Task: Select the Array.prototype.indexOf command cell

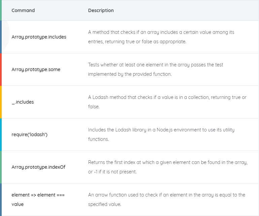Action: click(x=38, y=167)
